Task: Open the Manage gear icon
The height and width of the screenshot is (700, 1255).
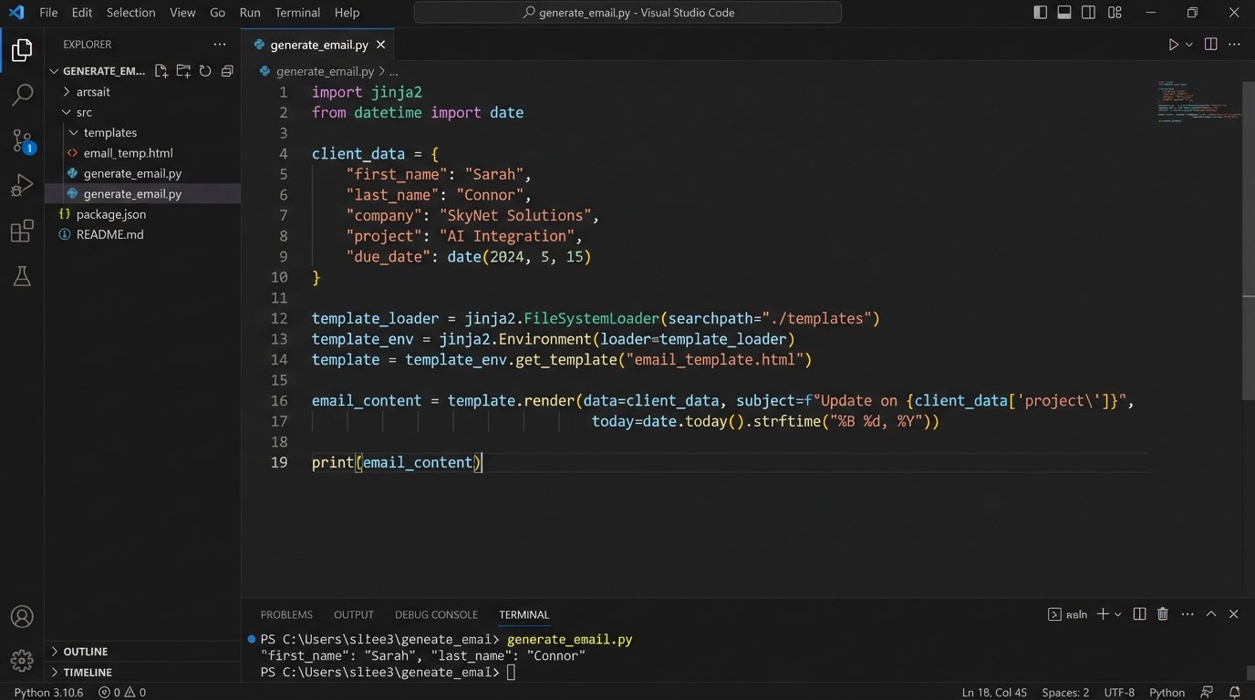Action: pos(22,660)
